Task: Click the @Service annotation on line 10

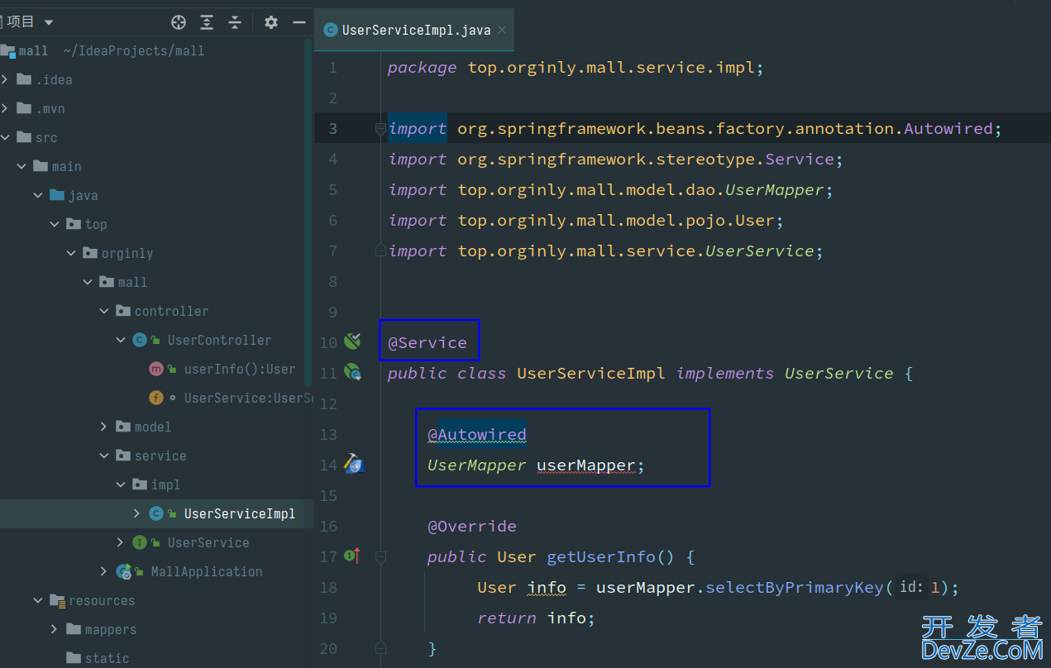Action: click(x=428, y=342)
